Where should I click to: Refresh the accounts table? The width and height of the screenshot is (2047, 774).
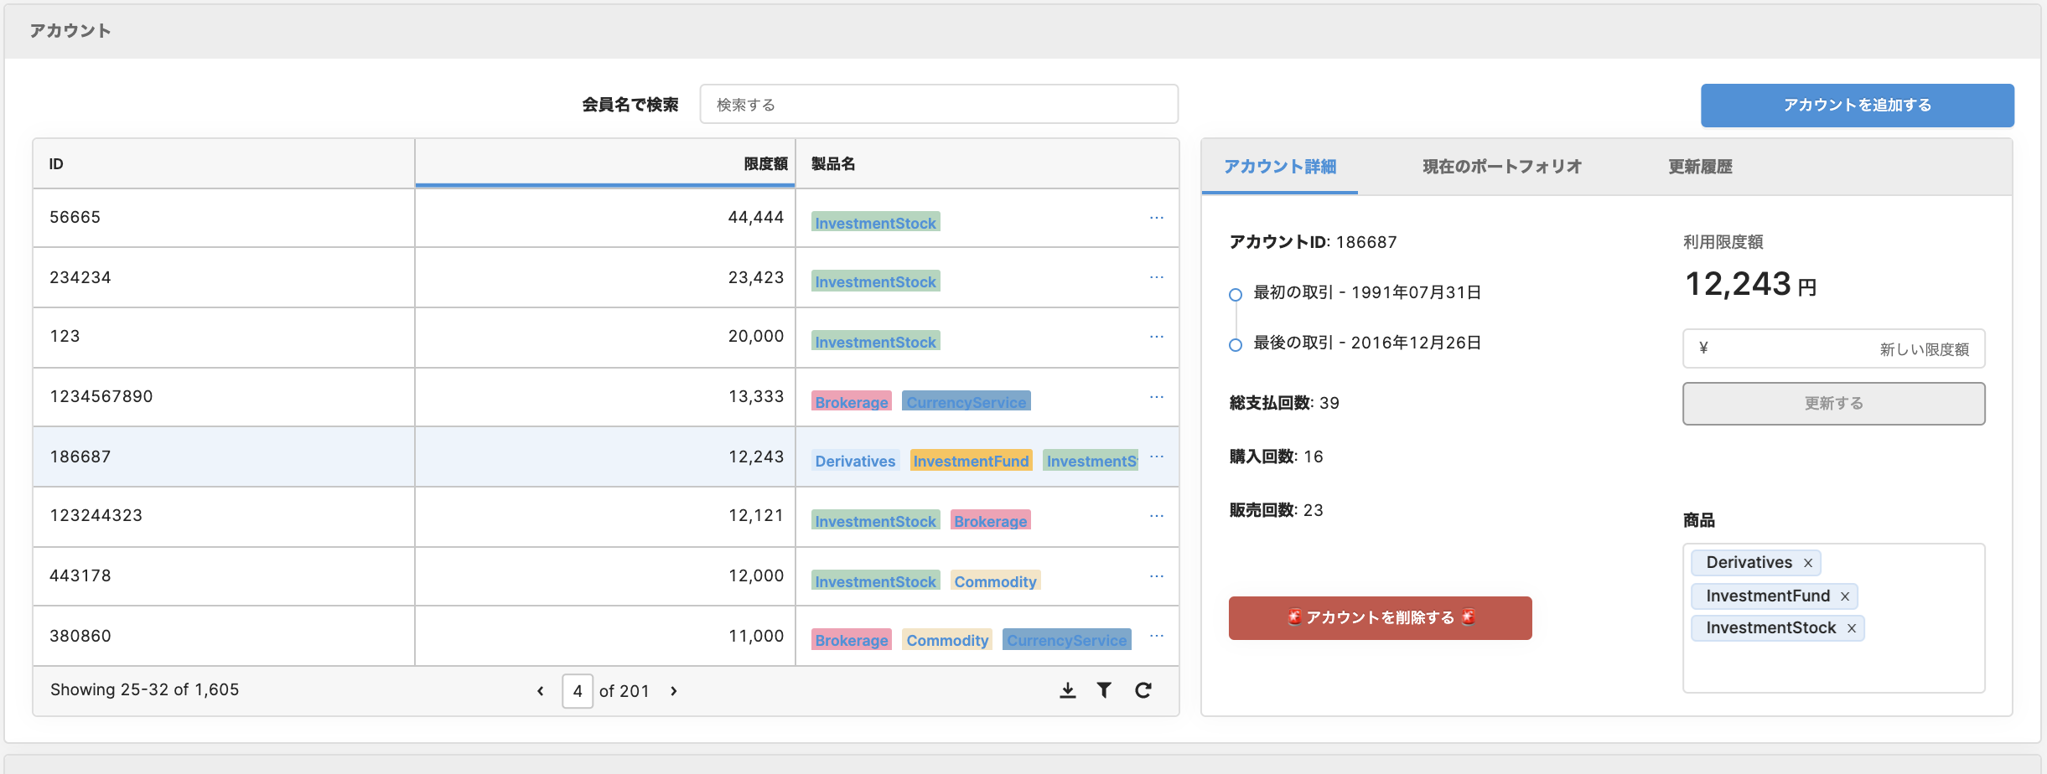pos(1143,690)
